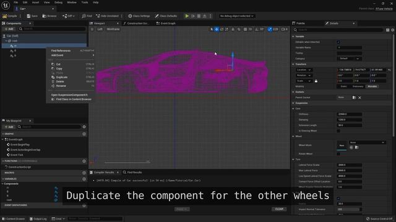Collapse the Transform section
The height and width of the screenshot is (222, 396).
tap(293, 64)
